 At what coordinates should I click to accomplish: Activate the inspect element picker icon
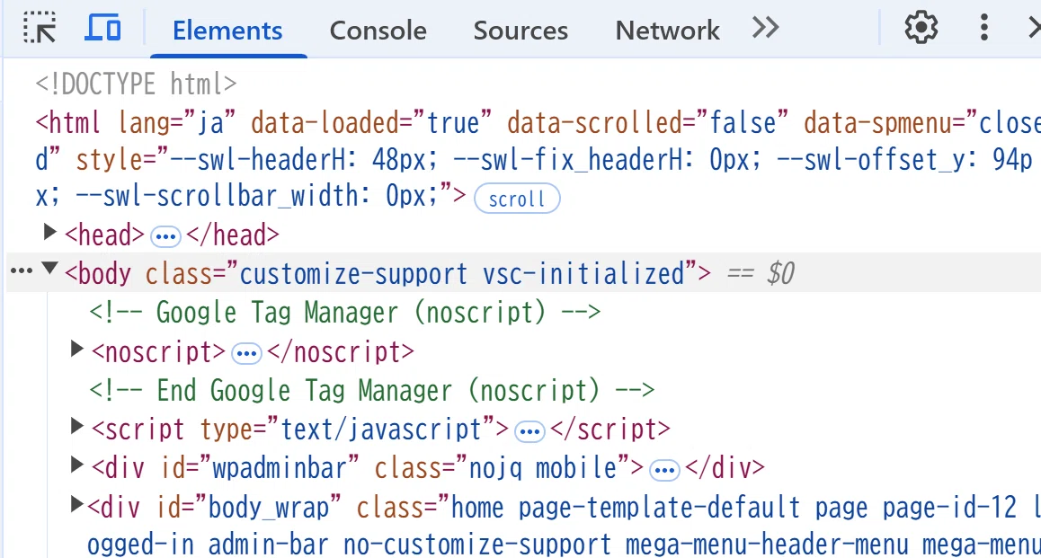coord(40,28)
